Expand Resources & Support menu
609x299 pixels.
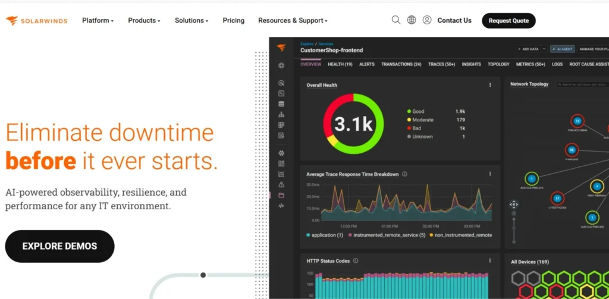pyautogui.click(x=293, y=21)
